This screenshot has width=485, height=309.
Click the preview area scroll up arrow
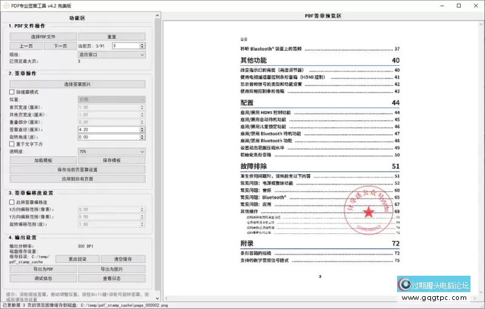point(481,24)
